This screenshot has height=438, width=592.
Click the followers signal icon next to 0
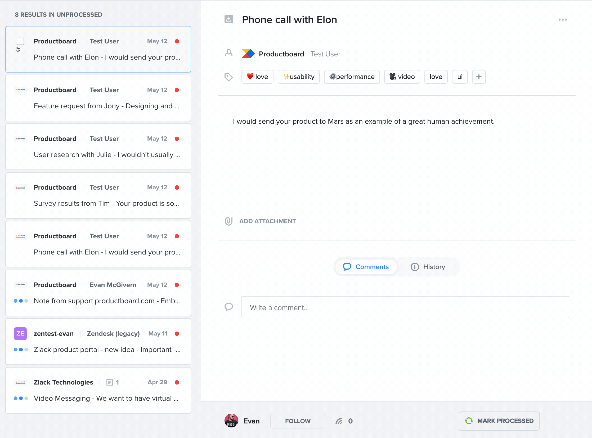tap(339, 421)
